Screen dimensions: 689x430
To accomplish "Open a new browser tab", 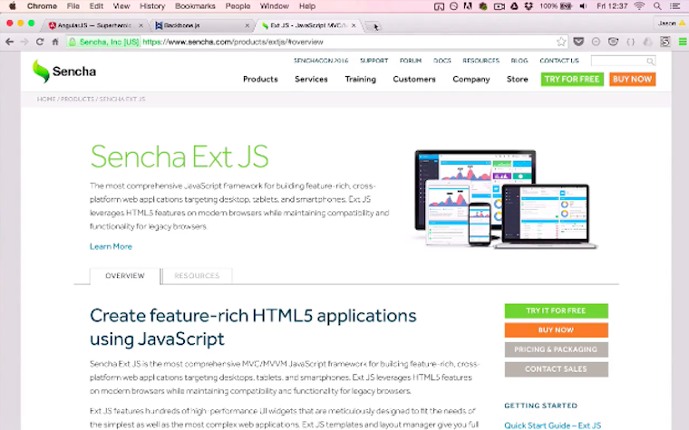I will pyautogui.click(x=373, y=26).
